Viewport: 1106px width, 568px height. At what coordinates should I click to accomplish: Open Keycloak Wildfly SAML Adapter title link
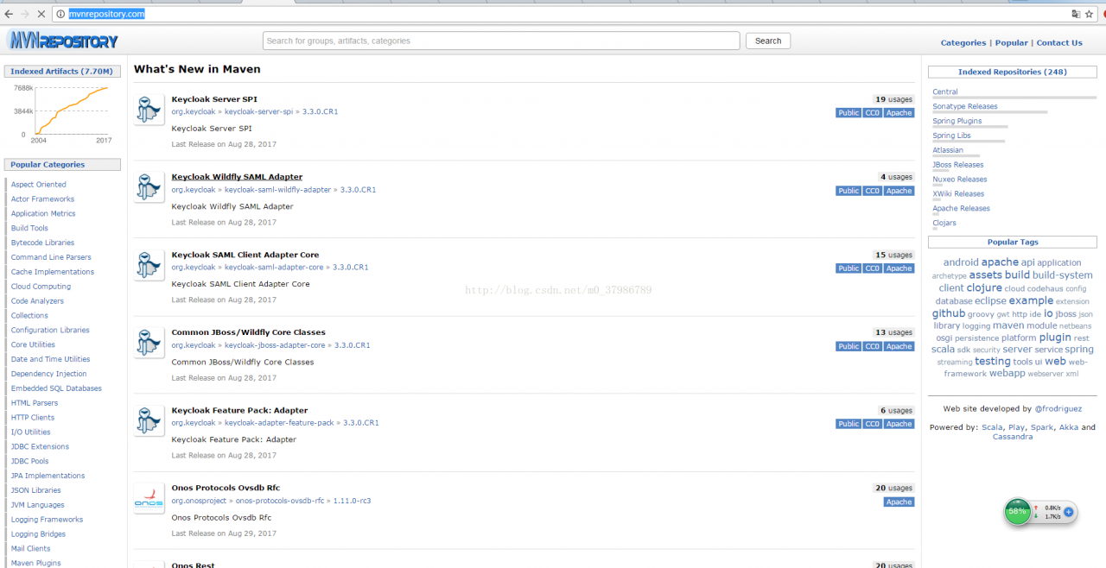pyautogui.click(x=237, y=177)
